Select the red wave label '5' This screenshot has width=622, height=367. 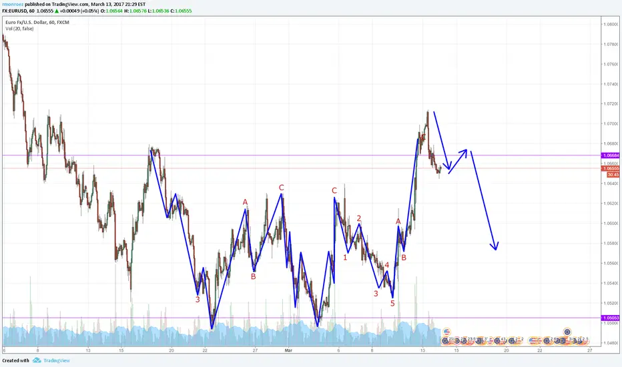392,304
